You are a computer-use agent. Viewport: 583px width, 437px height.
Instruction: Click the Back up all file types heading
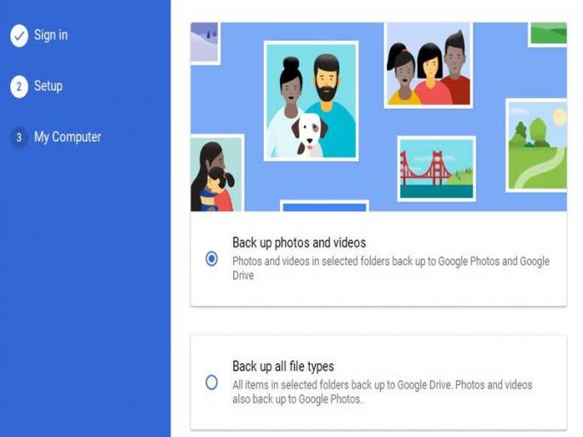(x=283, y=366)
